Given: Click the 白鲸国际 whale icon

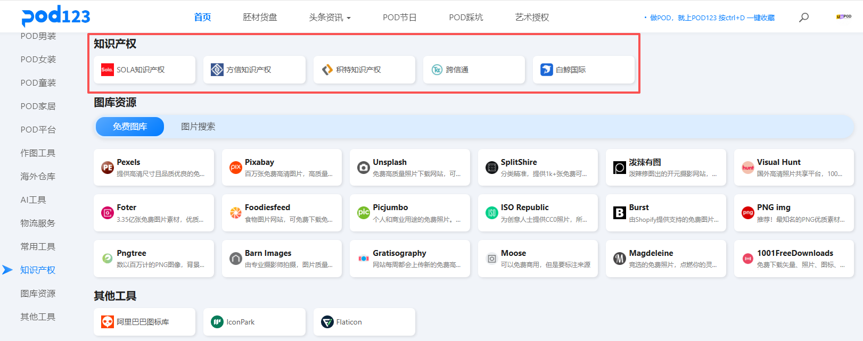Looking at the screenshot, I should pos(547,70).
